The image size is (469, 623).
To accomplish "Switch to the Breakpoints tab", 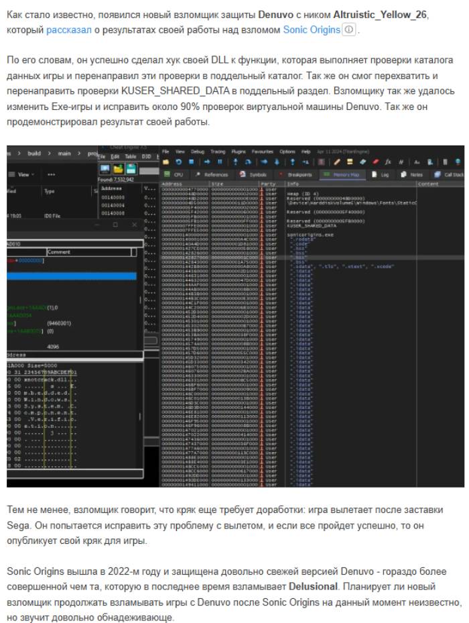I will coord(296,174).
